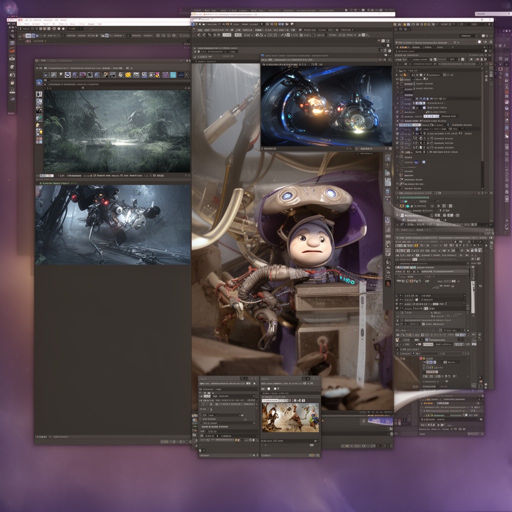Click the cyan square icon in left window icon row
The width and height of the screenshot is (512, 512).
(x=172, y=75)
